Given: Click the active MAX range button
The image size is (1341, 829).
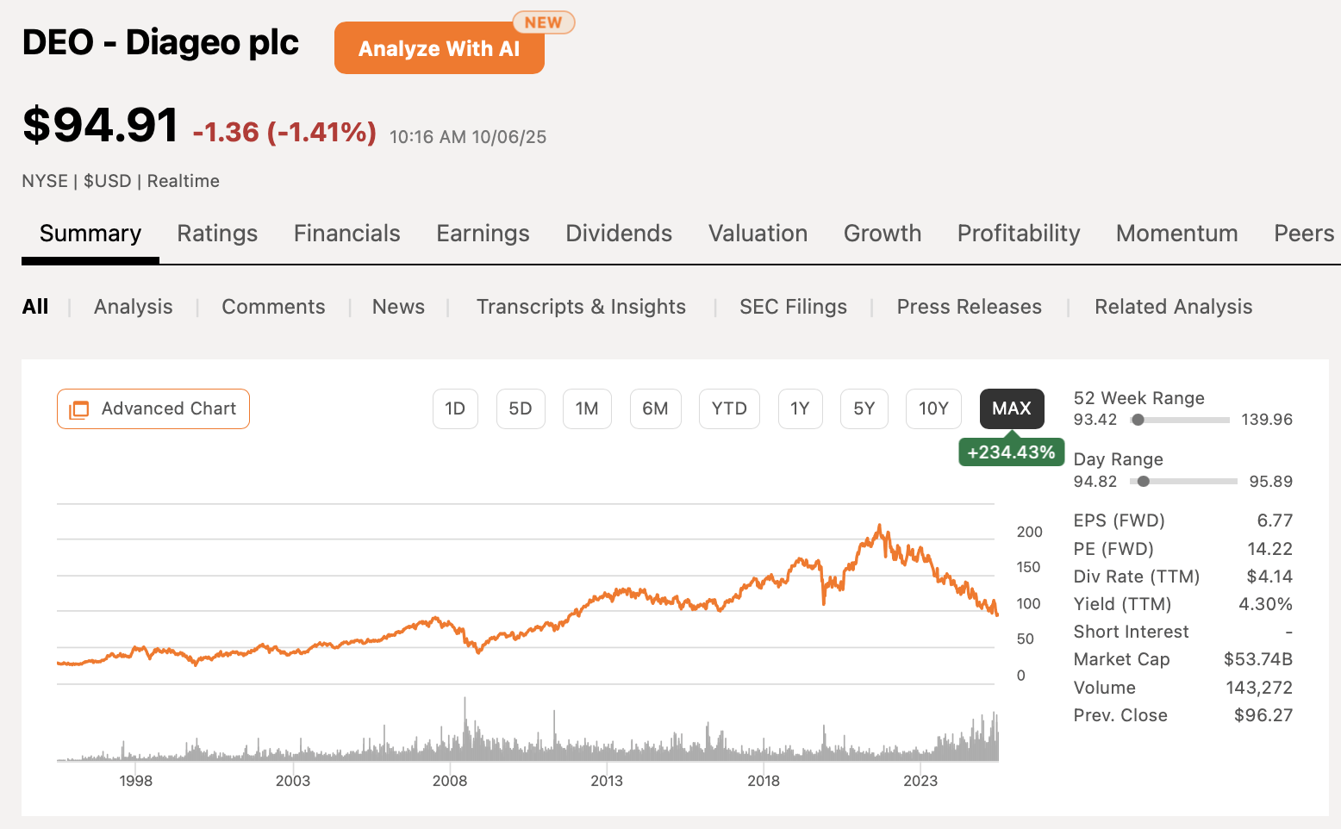Looking at the screenshot, I should point(1011,408).
